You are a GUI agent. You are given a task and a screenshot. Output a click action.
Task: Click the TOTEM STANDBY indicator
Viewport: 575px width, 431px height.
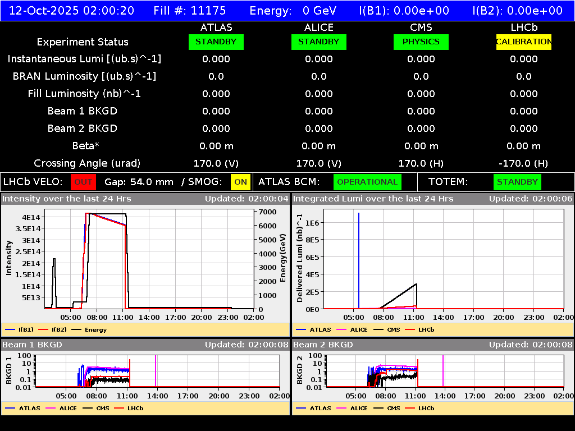pos(517,182)
